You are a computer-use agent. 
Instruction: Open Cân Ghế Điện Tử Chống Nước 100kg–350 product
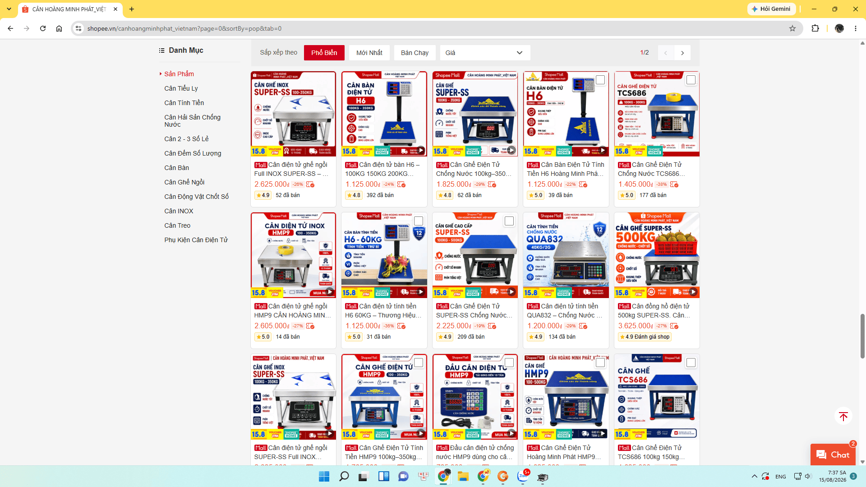coord(475,139)
